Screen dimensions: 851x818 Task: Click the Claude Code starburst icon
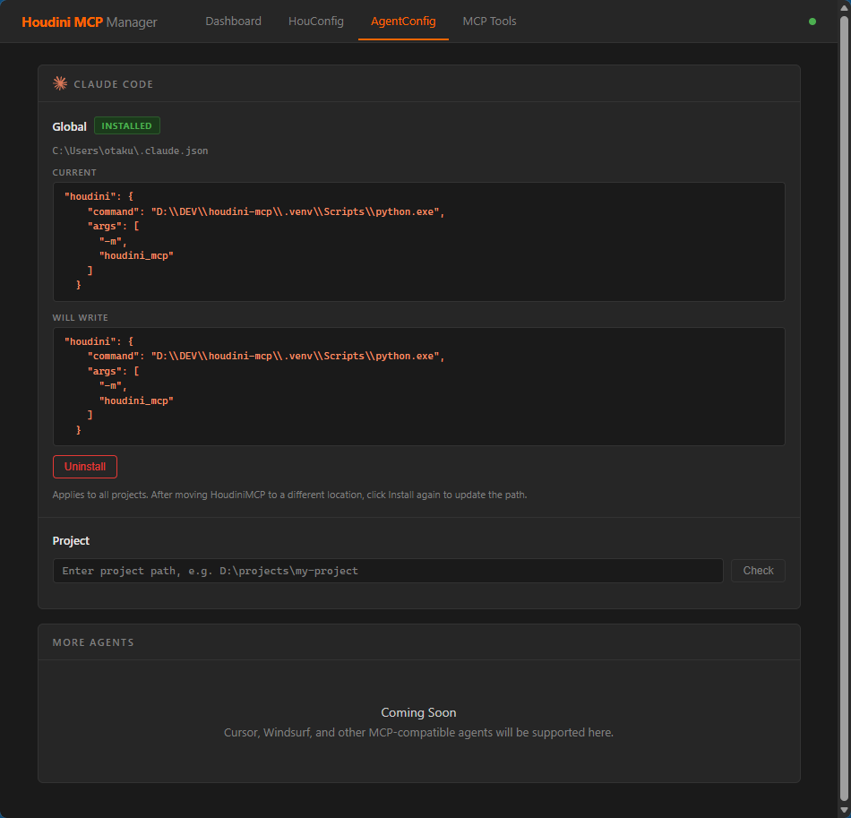click(x=60, y=83)
